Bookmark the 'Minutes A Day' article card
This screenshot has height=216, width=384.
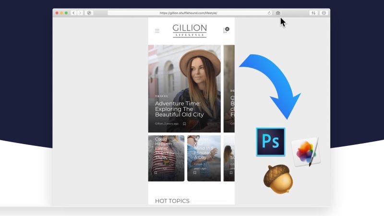[x=195, y=173]
